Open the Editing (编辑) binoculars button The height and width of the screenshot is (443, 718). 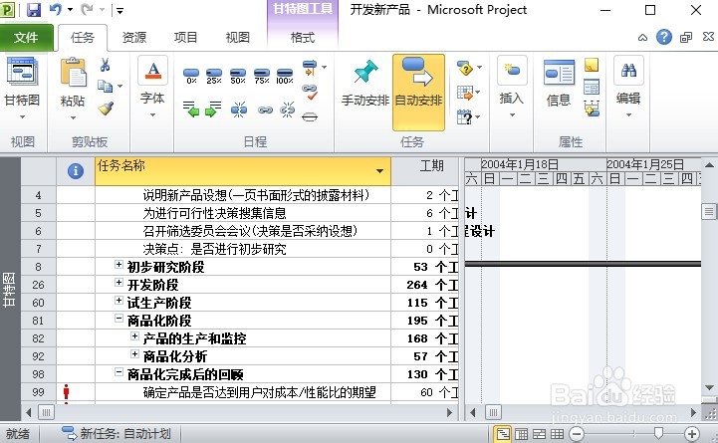pos(628,86)
